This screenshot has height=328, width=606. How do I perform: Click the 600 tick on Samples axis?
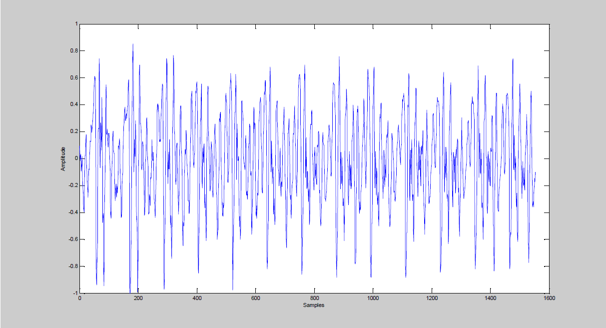pos(255,298)
